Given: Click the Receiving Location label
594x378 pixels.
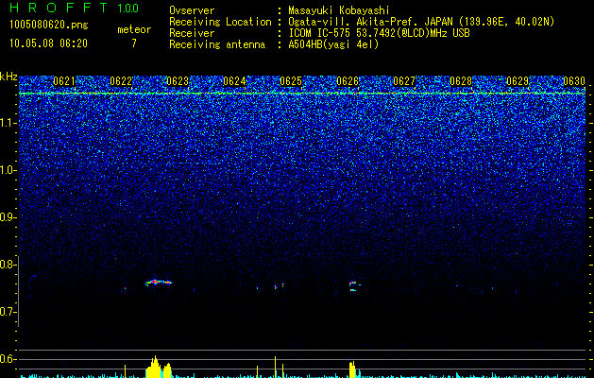Looking at the screenshot, I should click(x=220, y=22).
